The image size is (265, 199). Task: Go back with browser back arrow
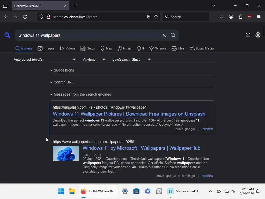(x=6, y=17)
